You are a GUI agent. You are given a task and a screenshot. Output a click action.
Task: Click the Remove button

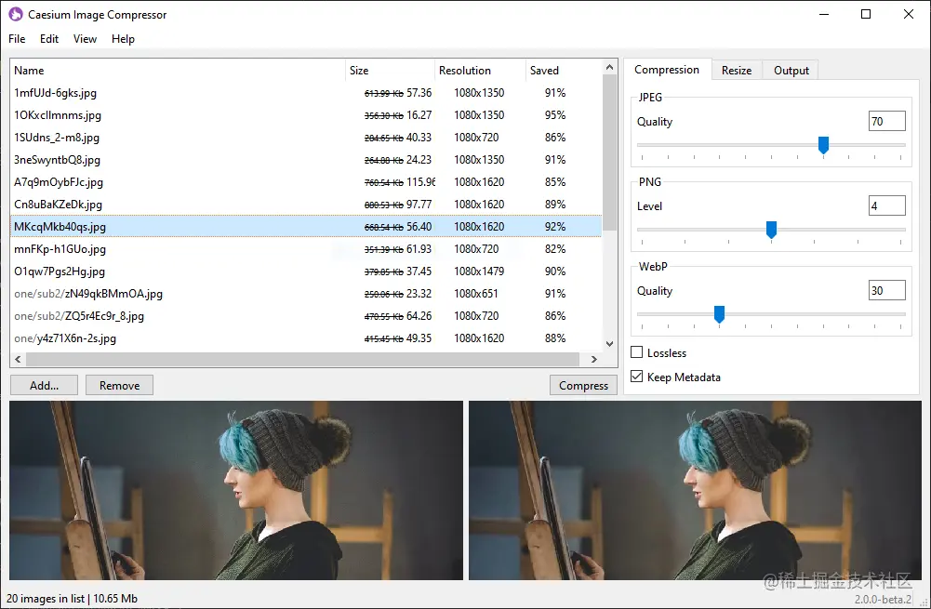pyautogui.click(x=119, y=385)
